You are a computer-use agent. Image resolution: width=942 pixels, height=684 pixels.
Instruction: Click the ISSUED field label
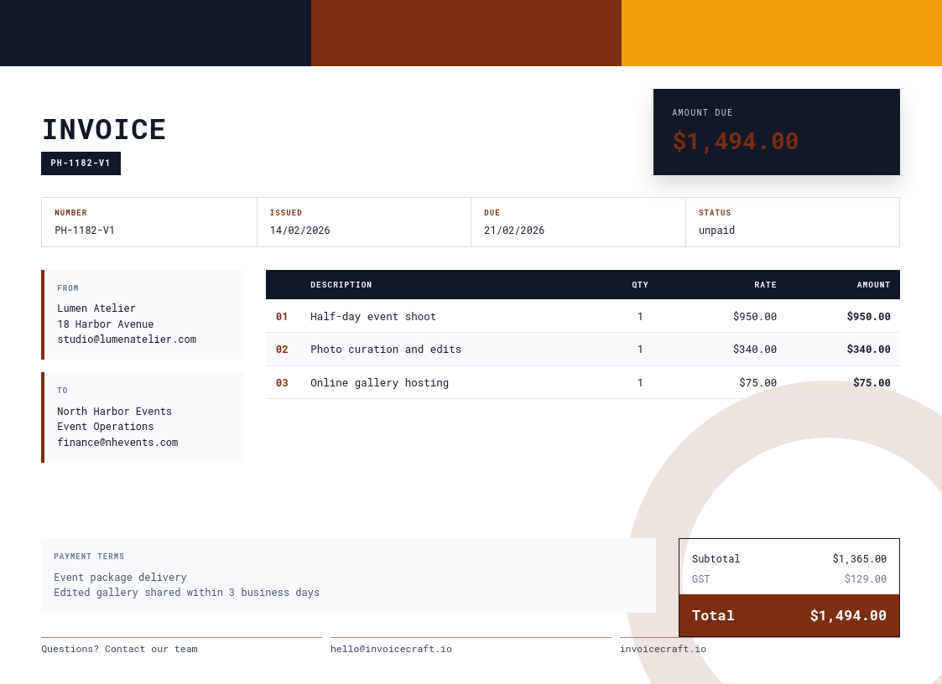286,213
